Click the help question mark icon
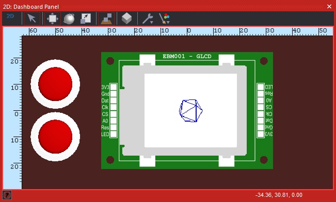Image resolution: width=336 pixels, height=202 pixels. pos(7,195)
